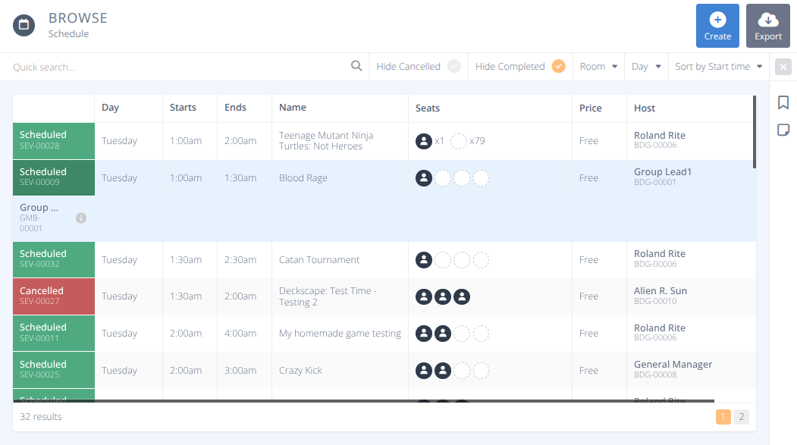797x445 pixels.
Task: Toggle an empty seat icon on Catan Tournament
Action: (442, 259)
